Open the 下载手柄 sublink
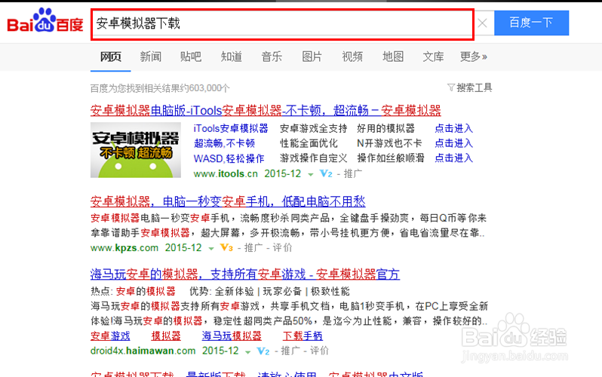Screen dimensions: 602x377 coord(303,336)
